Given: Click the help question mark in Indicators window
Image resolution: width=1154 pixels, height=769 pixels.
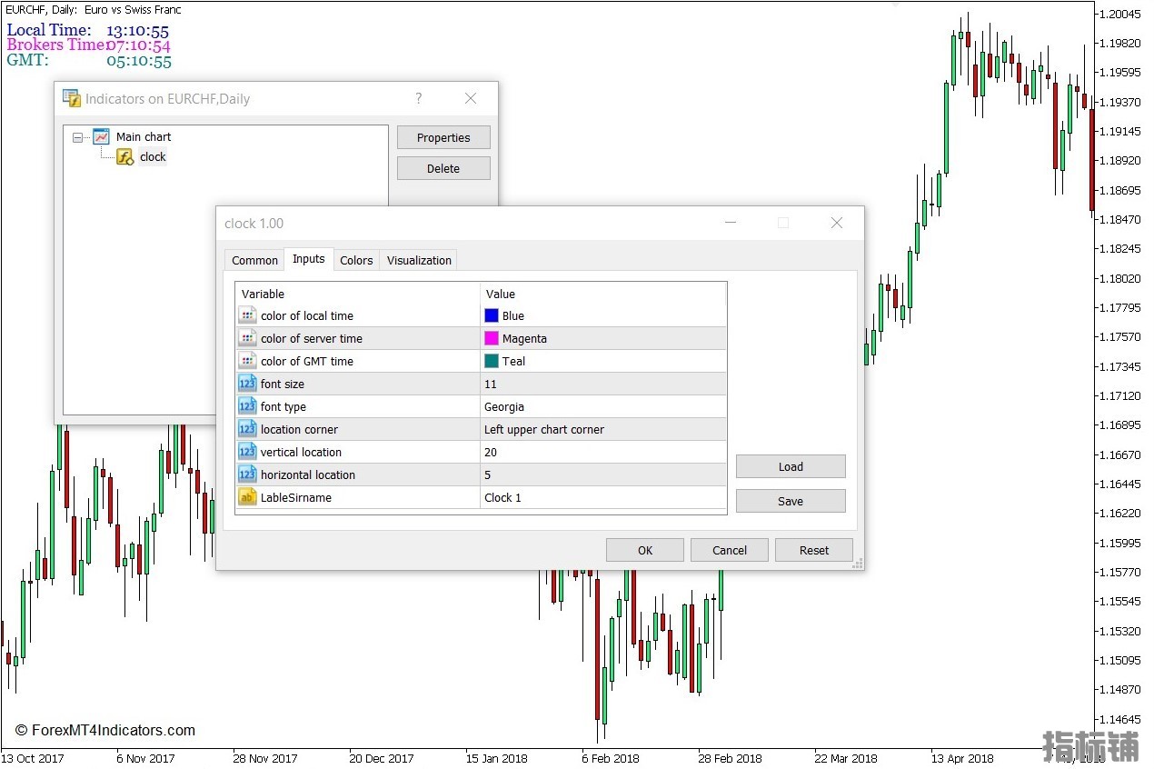Looking at the screenshot, I should (419, 98).
